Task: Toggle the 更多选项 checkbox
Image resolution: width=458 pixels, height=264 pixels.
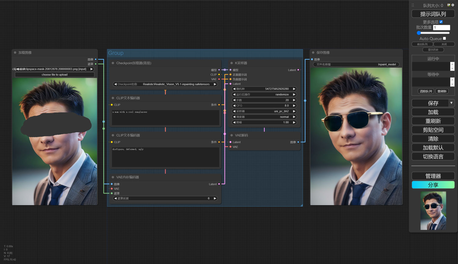Action: (441, 22)
